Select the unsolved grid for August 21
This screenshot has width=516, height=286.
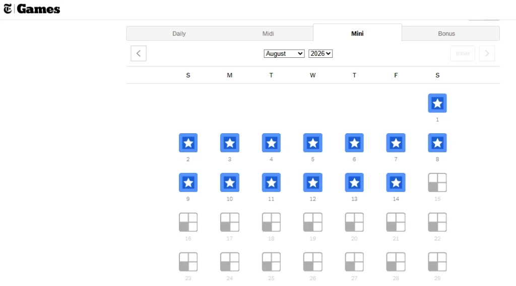pyautogui.click(x=396, y=222)
